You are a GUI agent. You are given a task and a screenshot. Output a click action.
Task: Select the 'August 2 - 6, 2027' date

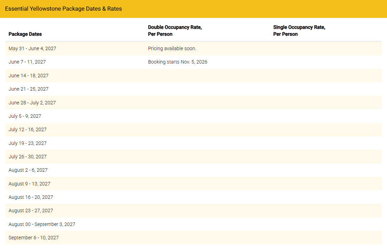click(28, 170)
